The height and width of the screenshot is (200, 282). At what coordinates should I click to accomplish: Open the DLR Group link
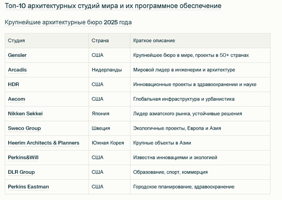tap(21, 172)
